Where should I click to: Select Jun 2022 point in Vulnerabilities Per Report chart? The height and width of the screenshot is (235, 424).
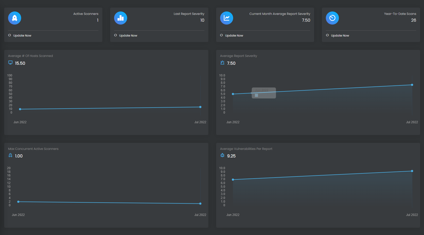tap(233, 180)
